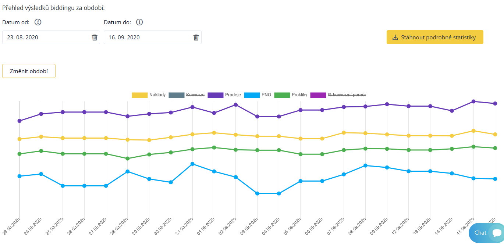
Task: Toggle Náklady series in chart legend
Action: click(157, 95)
